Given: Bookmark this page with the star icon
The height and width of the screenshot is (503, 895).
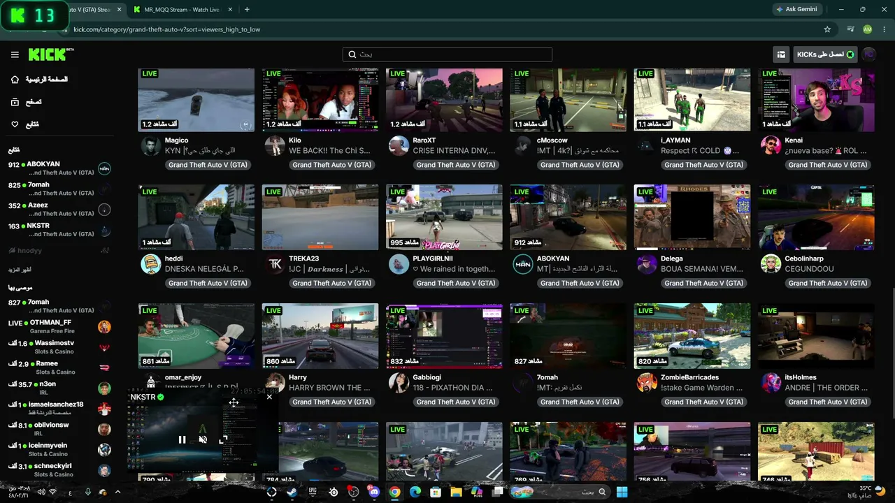Looking at the screenshot, I should pos(827,29).
